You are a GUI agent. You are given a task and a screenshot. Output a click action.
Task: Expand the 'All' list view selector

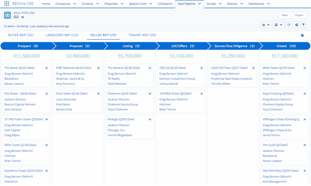pyautogui.click(x=23, y=17)
